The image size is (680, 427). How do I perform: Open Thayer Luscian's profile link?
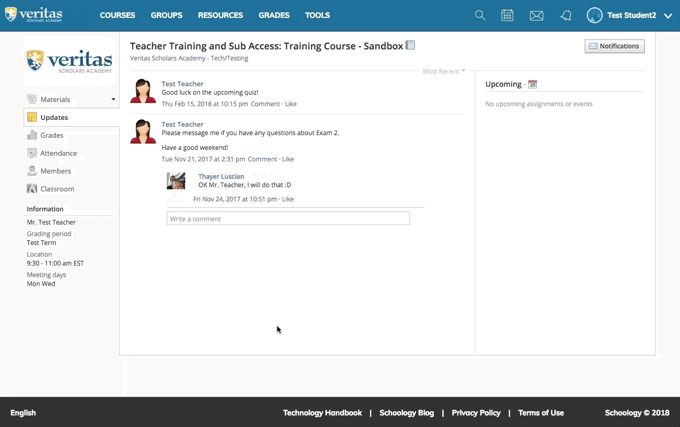click(221, 177)
